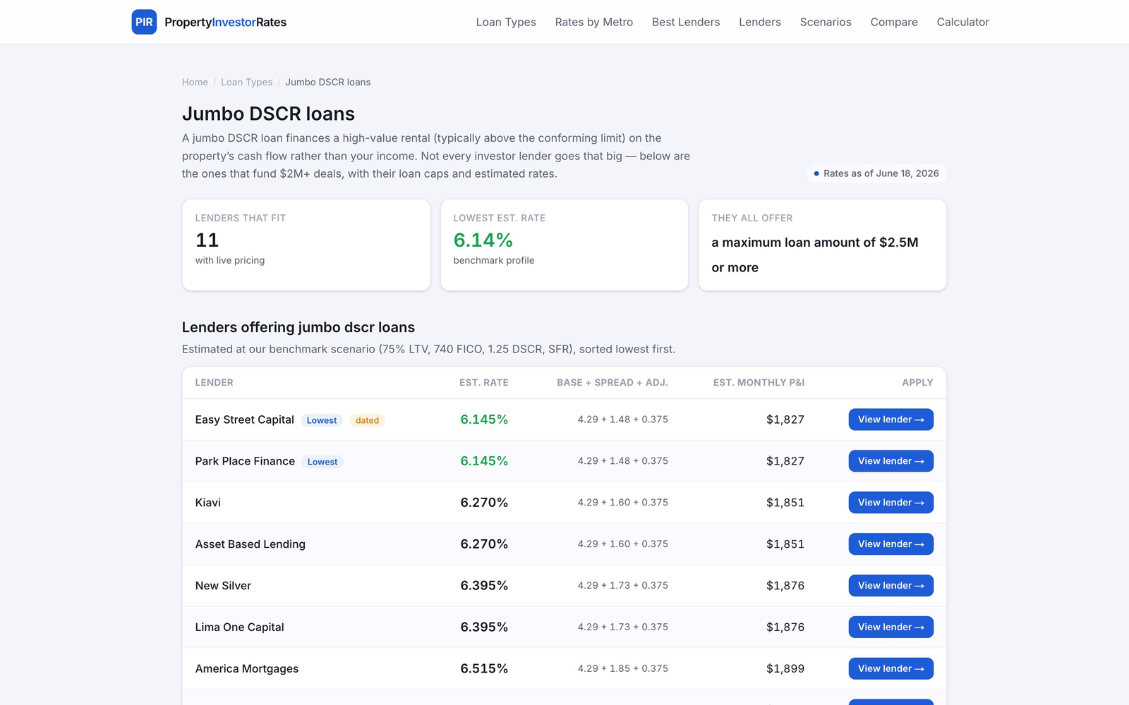View lender for New Silver
The width and height of the screenshot is (1129, 705).
click(890, 586)
